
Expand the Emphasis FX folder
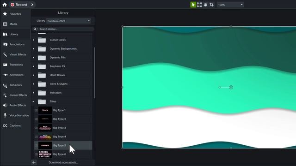click(x=34, y=66)
